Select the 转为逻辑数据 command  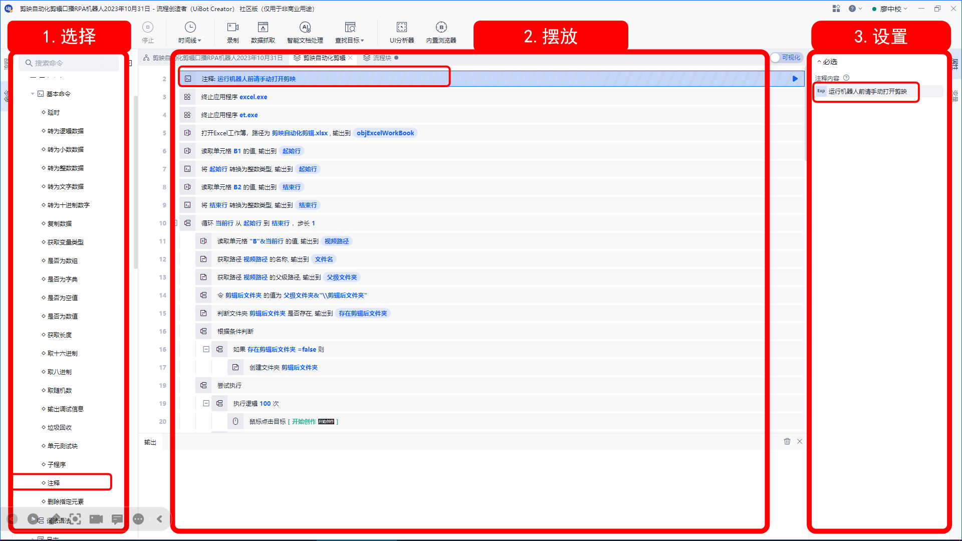66,131
